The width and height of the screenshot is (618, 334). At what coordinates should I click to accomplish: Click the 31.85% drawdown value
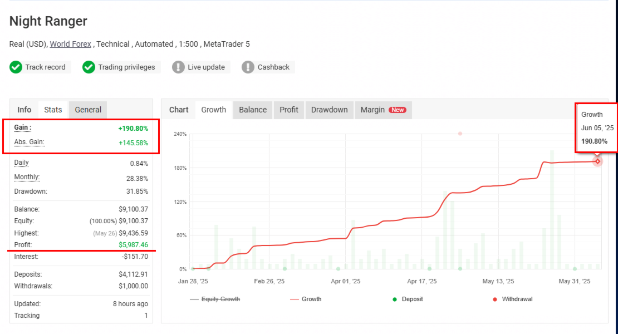137,191
